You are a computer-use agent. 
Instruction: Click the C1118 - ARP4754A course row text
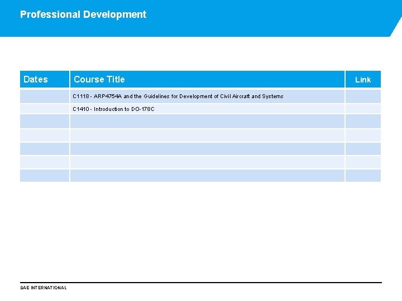pyautogui.click(x=178, y=96)
